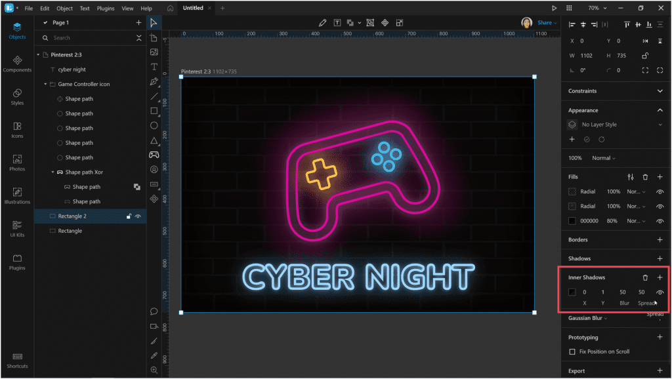Hide the 000000 fill
The height and width of the screenshot is (379, 672).
point(660,222)
